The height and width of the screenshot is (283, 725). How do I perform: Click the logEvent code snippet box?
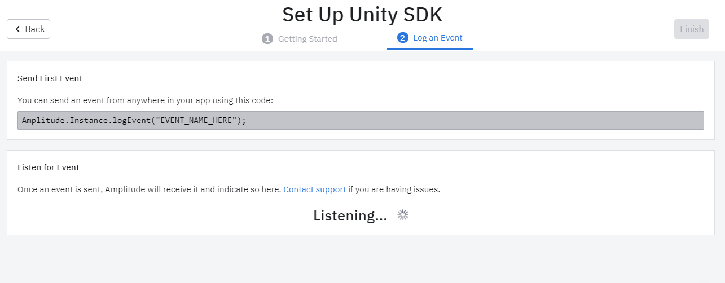click(451, 120)
